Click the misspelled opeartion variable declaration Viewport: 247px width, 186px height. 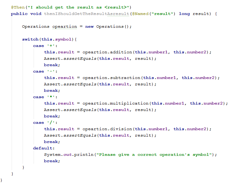click(65, 27)
